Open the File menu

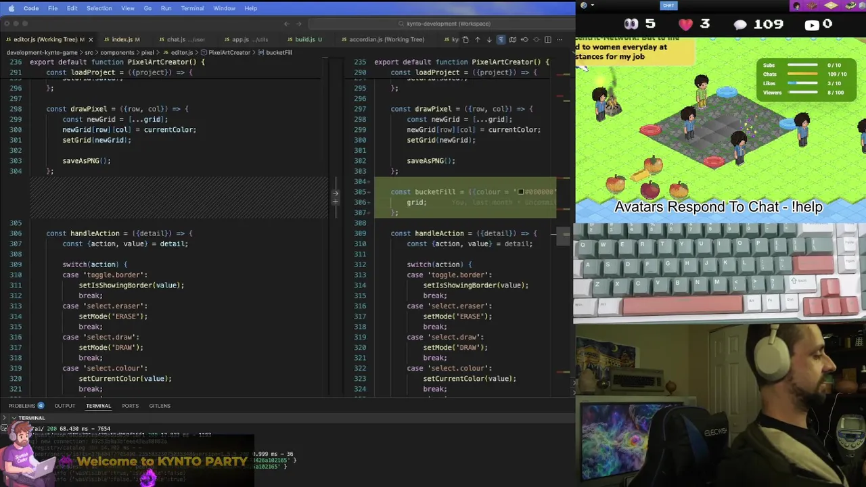tap(52, 8)
